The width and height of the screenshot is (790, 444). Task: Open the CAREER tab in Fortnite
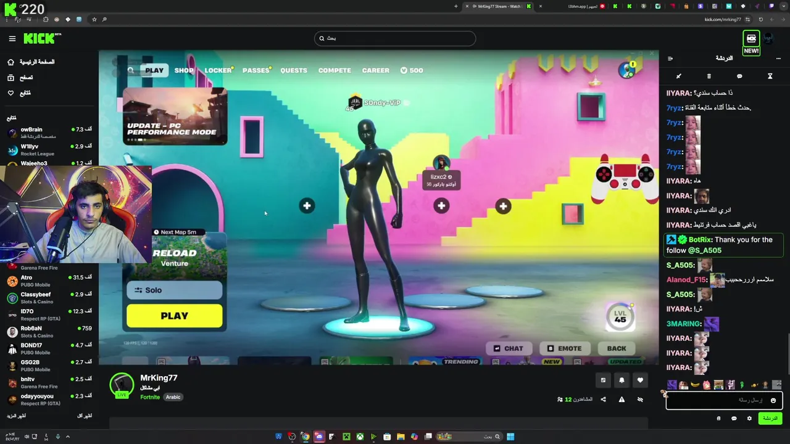point(376,70)
